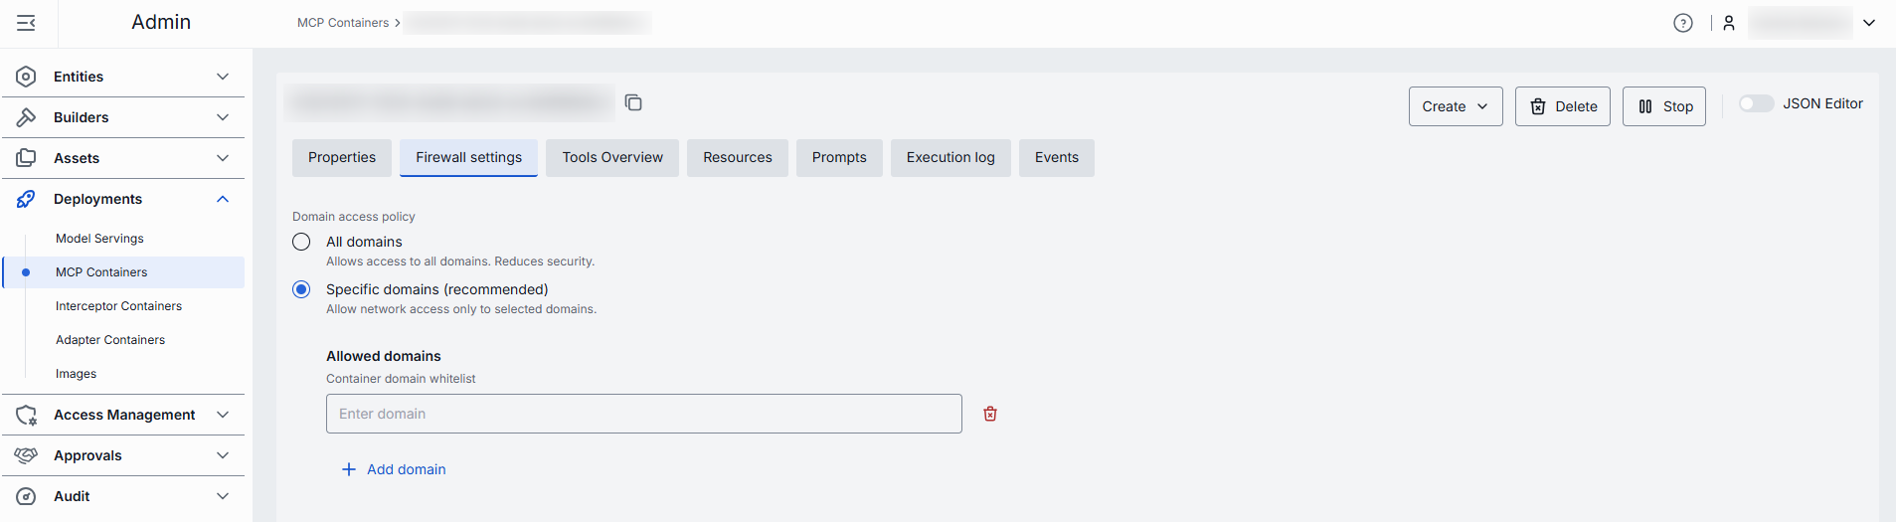The height and width of the screenshot is (522, 1896).
Task: Expand the Access Management section
Action: click(223, 415)
